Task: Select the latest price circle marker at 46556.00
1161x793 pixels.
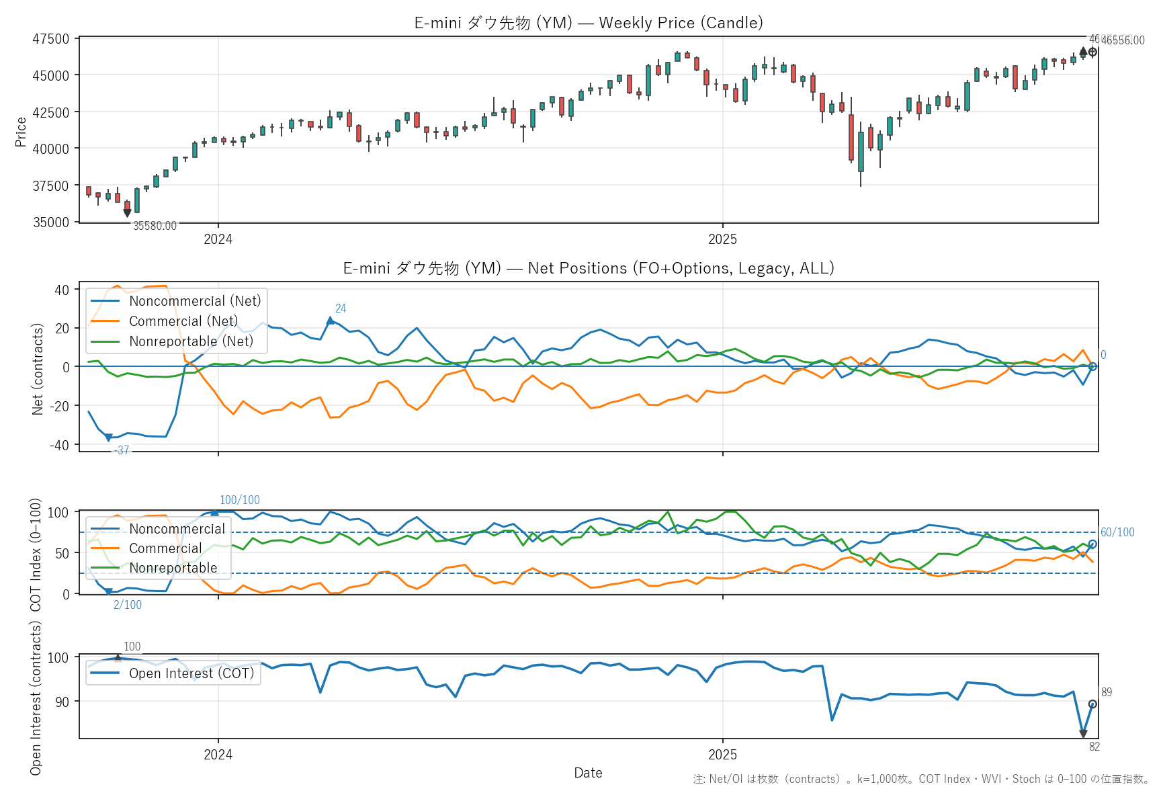Action: (1092, 52)
